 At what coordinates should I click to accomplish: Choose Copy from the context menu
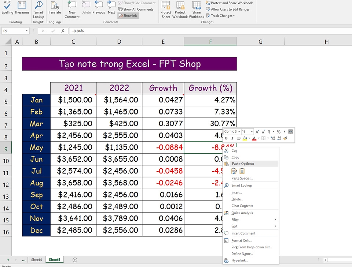[251, 157]
